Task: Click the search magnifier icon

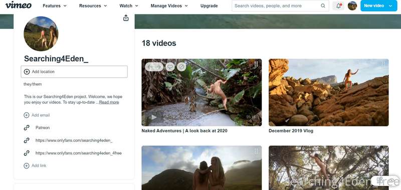Action: [323, 6]
